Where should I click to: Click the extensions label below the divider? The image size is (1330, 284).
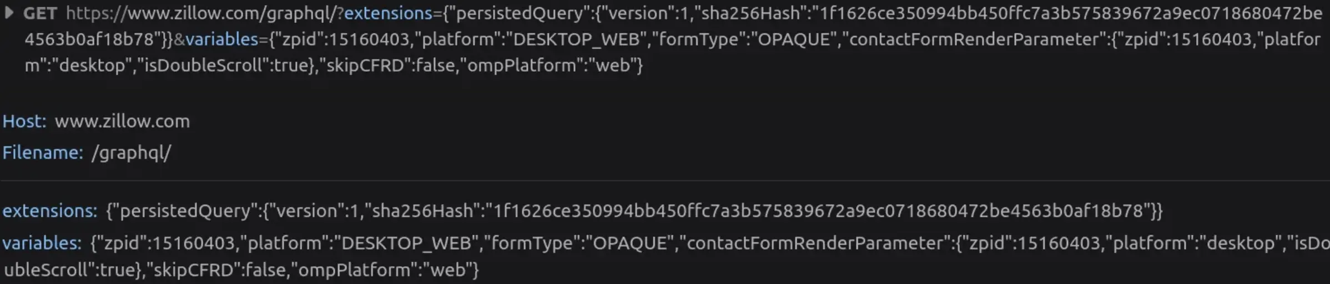coord(49,211)
